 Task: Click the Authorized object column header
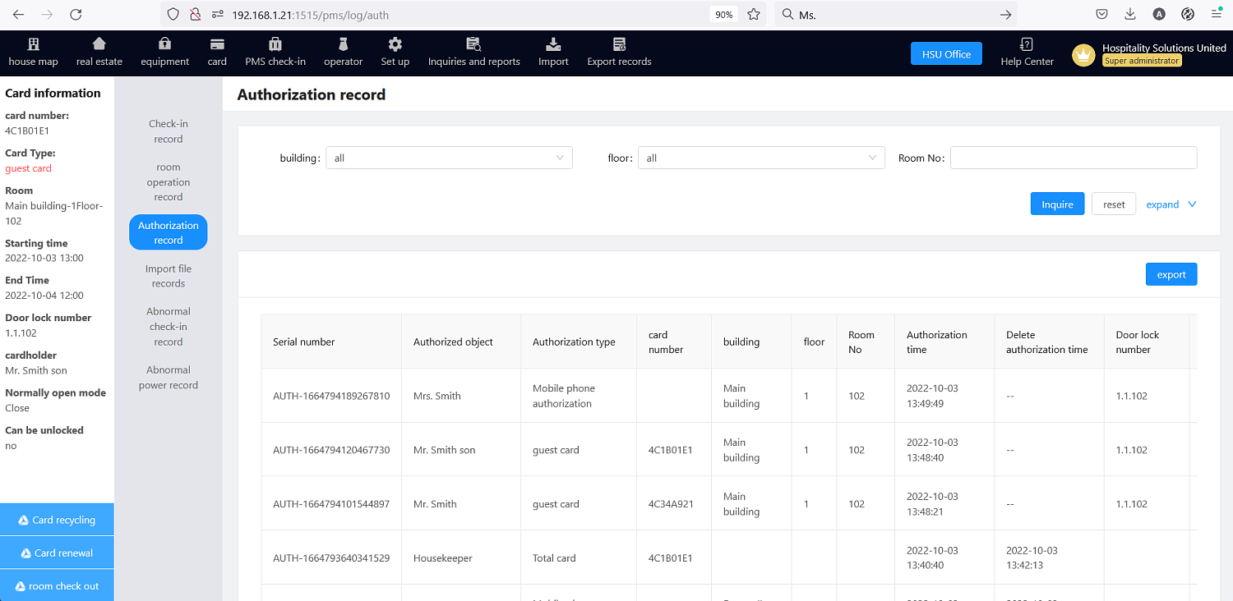click(x=461, y=342)
